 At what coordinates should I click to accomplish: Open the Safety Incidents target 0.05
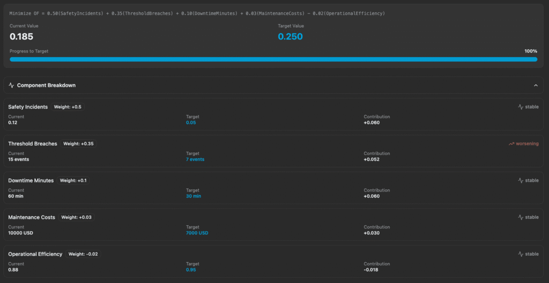click(x=191, y=123)
